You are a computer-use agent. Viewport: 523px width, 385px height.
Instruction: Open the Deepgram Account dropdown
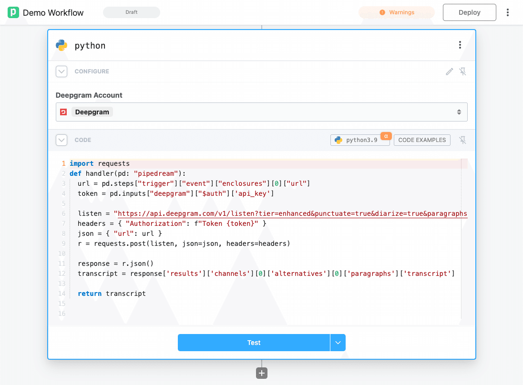[261, 112]
